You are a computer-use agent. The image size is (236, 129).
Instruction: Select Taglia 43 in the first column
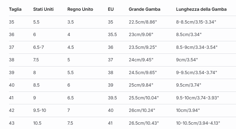point(12,123)
